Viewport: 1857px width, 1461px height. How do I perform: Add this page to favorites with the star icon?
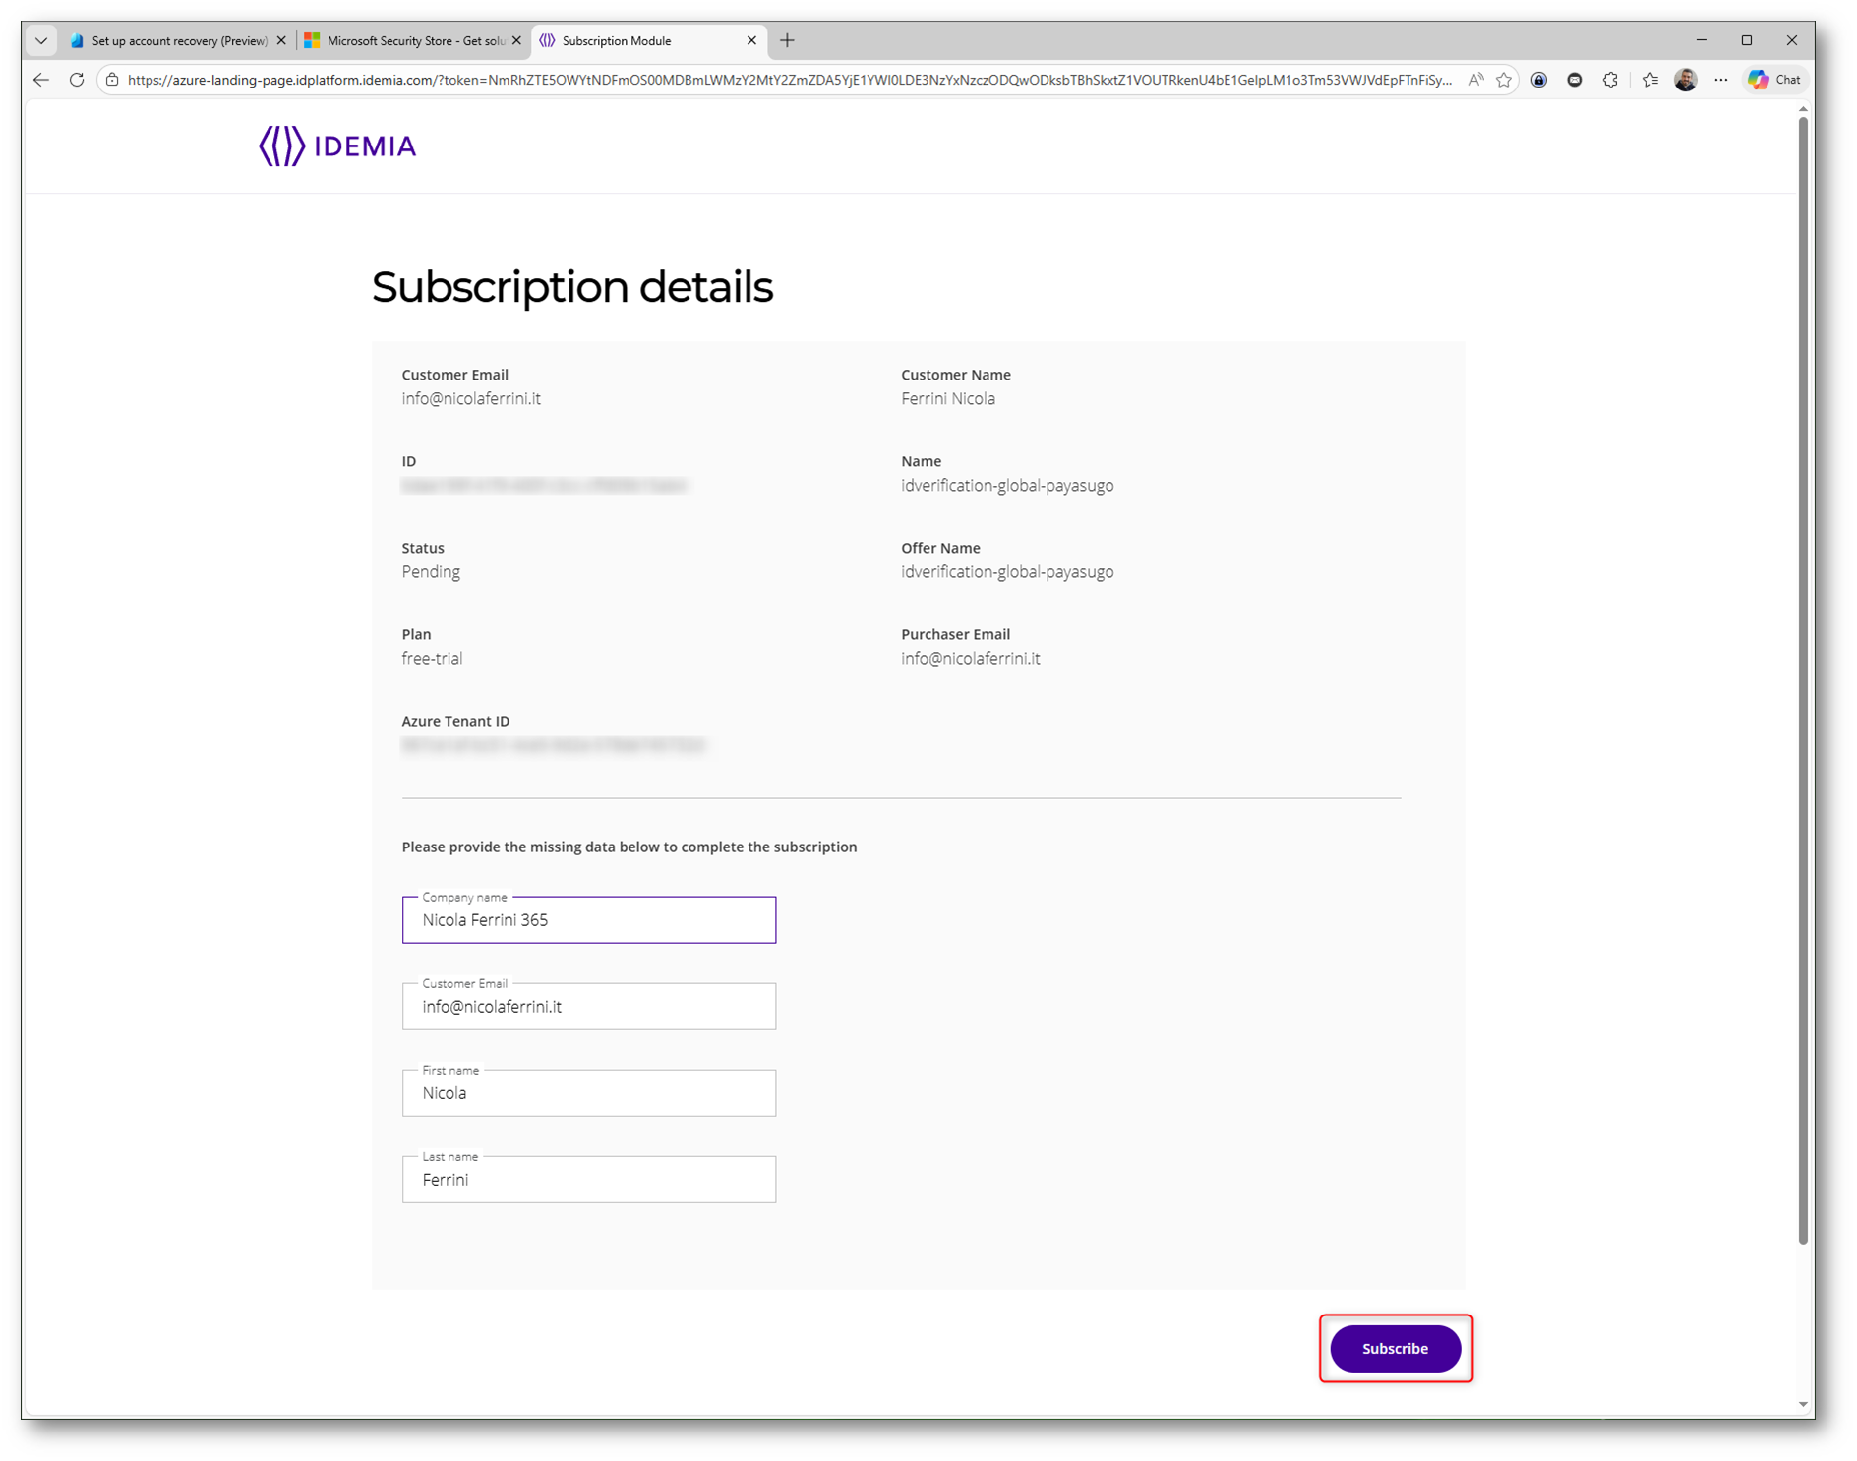click(1504, 80)
